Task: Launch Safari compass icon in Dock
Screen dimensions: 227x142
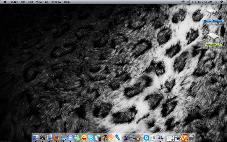Action: pos(63,138)
